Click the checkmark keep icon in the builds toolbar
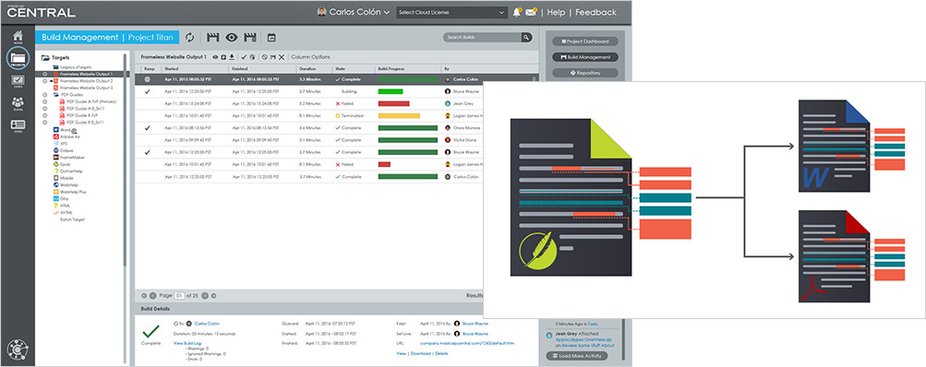This screenshot has height=367, width=926. 244,57
